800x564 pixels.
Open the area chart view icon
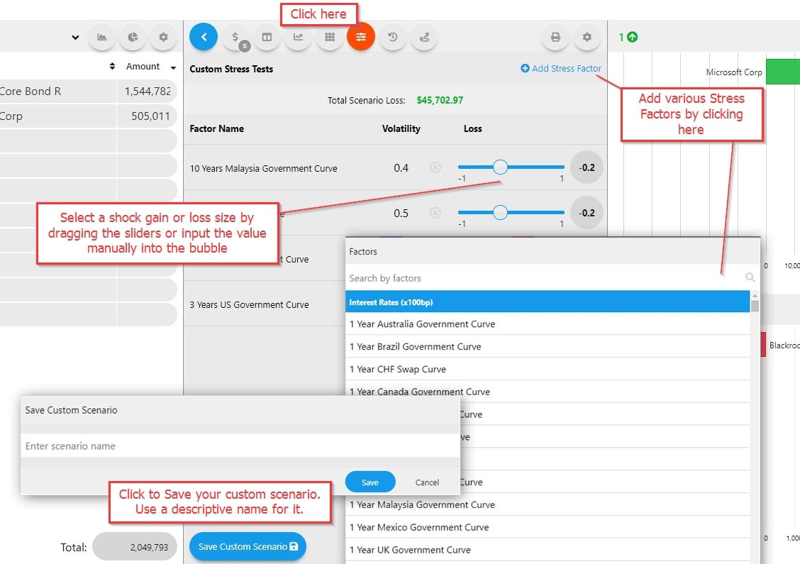tap(102, 37)
